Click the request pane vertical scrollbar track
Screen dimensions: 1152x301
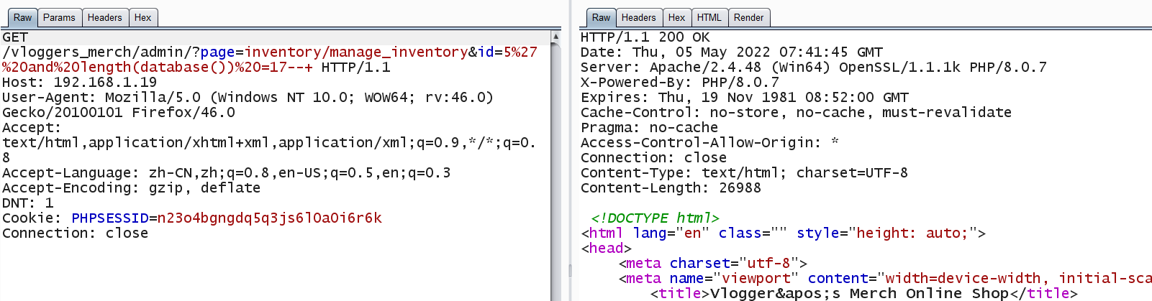(x=555, y=171)
